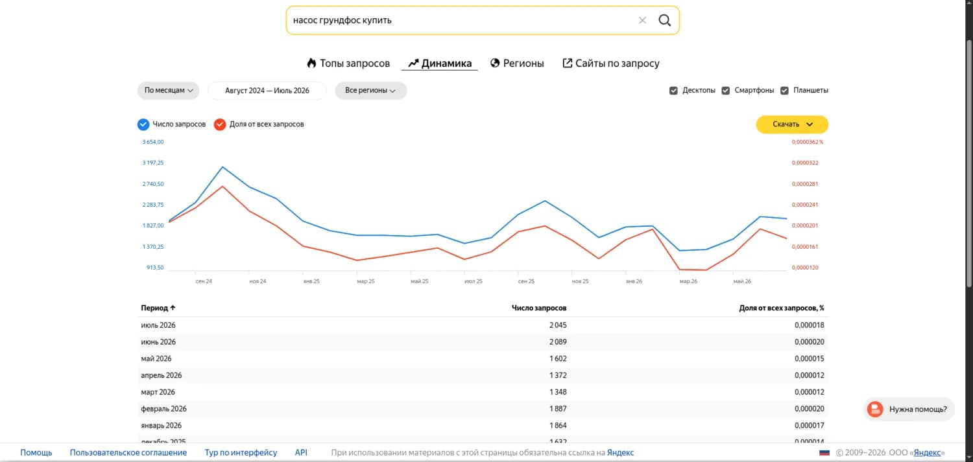Image resolution: width=973 pixels, height=462 pixels.
Task: Open the Нужна помощь chat icon
Action: click(875, 409)
